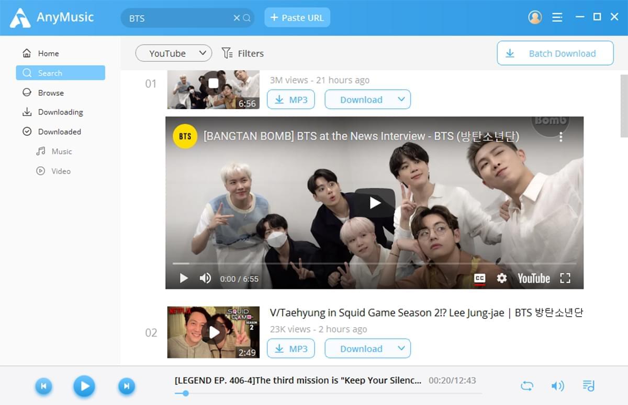Click Download button for result 01
This screenshot has height=405, width=628.
361,99
